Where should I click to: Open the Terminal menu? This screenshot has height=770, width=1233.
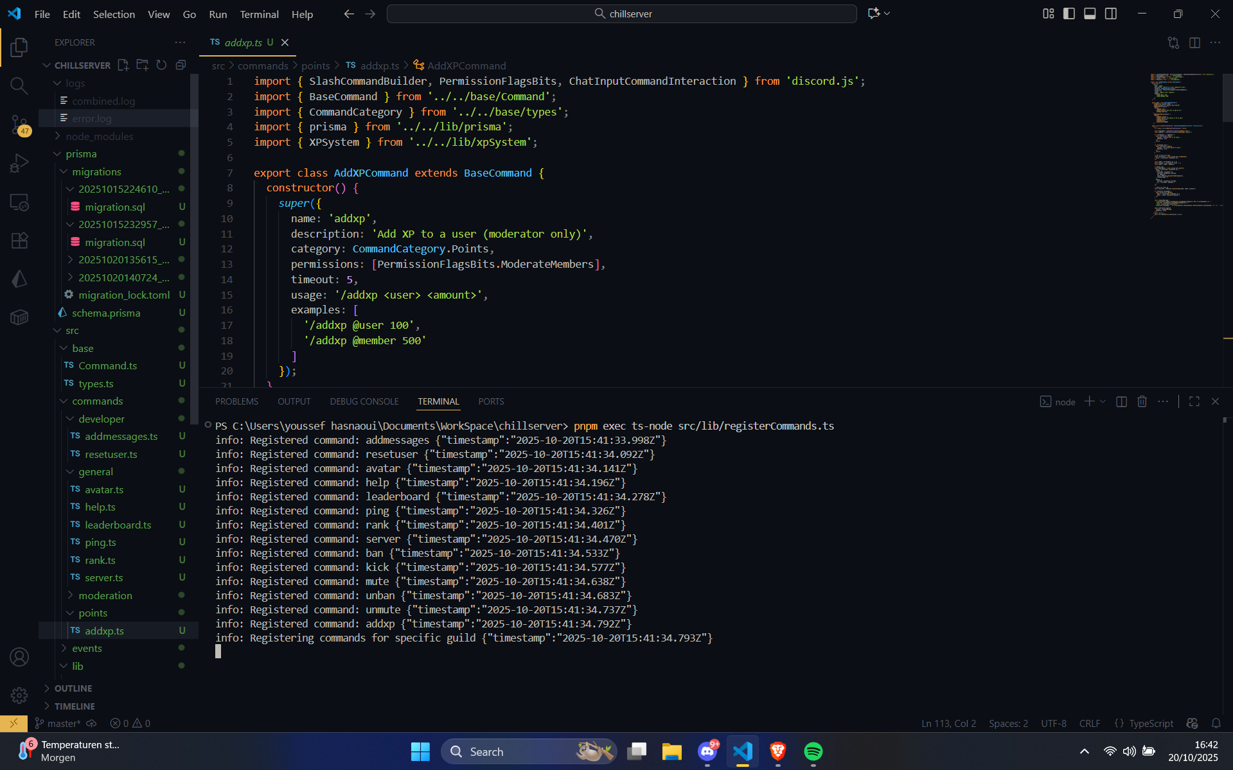[259, 14]
